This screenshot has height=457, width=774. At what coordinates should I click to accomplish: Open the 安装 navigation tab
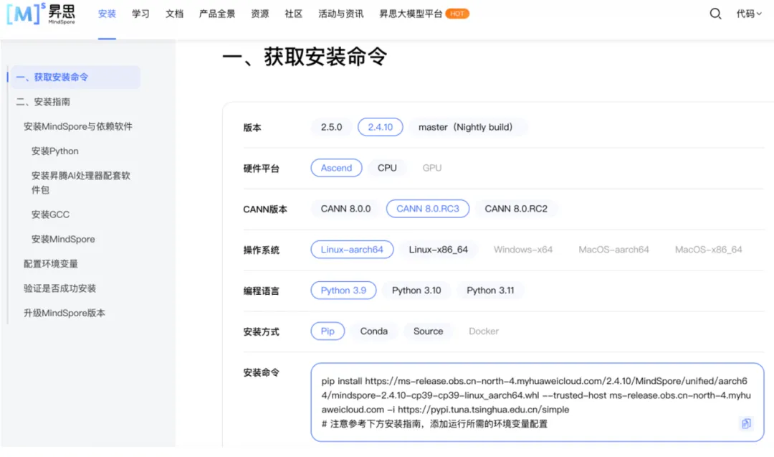click(x=107, y=14)
